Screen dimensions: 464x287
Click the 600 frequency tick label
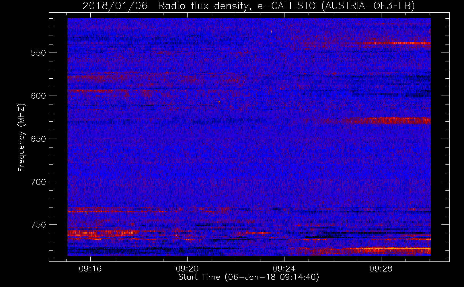click(38, 96)
